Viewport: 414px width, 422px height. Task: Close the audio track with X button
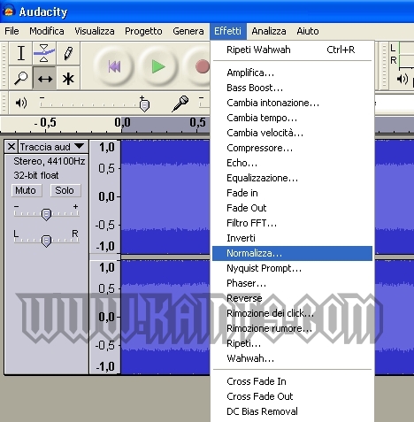pyautogui.click(x=11, y=147)
